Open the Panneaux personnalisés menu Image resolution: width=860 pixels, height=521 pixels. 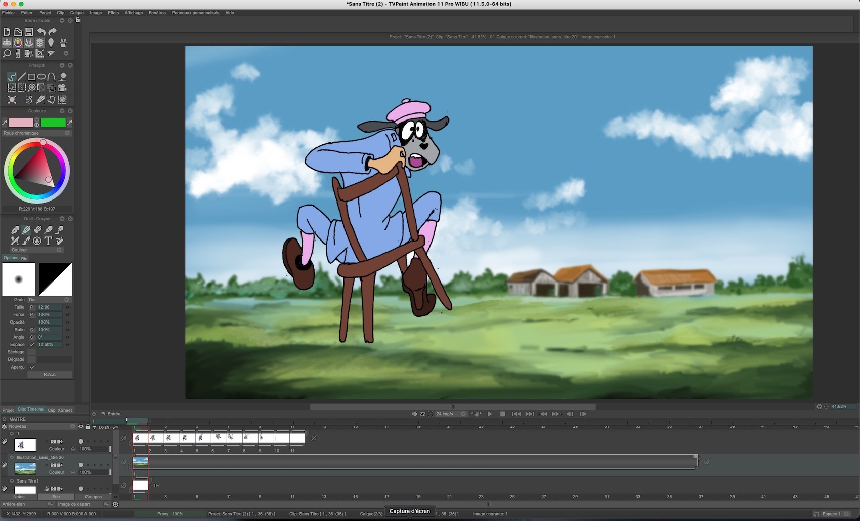tap(195, 13)
